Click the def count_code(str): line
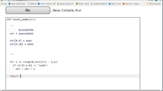 (21, 19)
